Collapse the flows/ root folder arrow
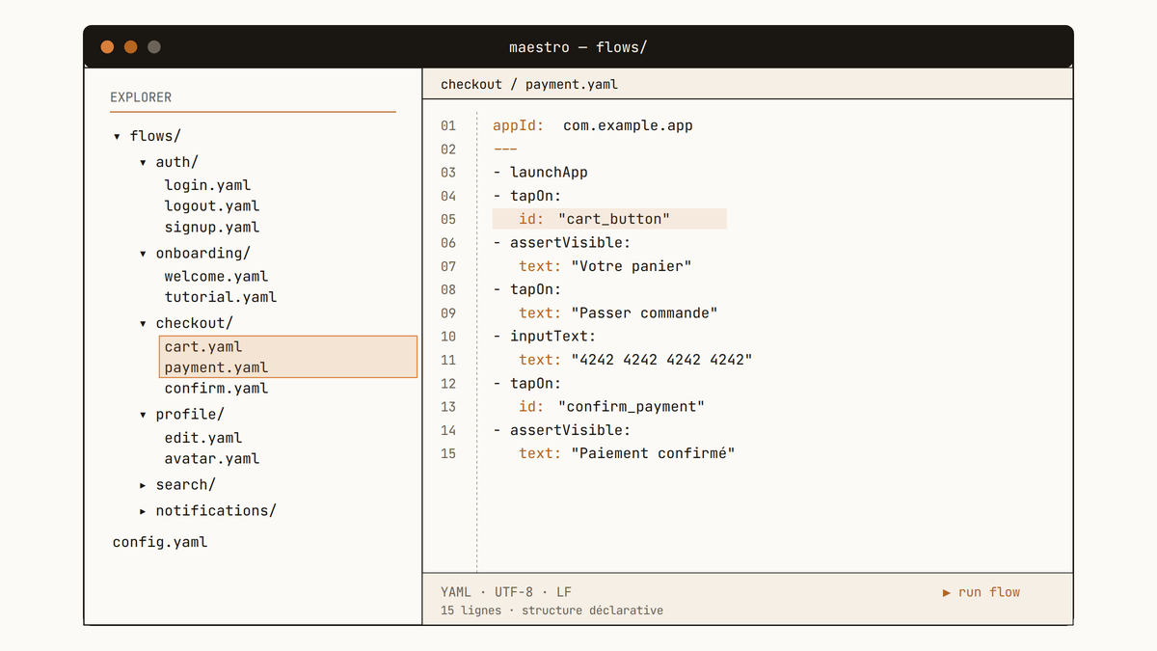 click(x=117, y=137)
